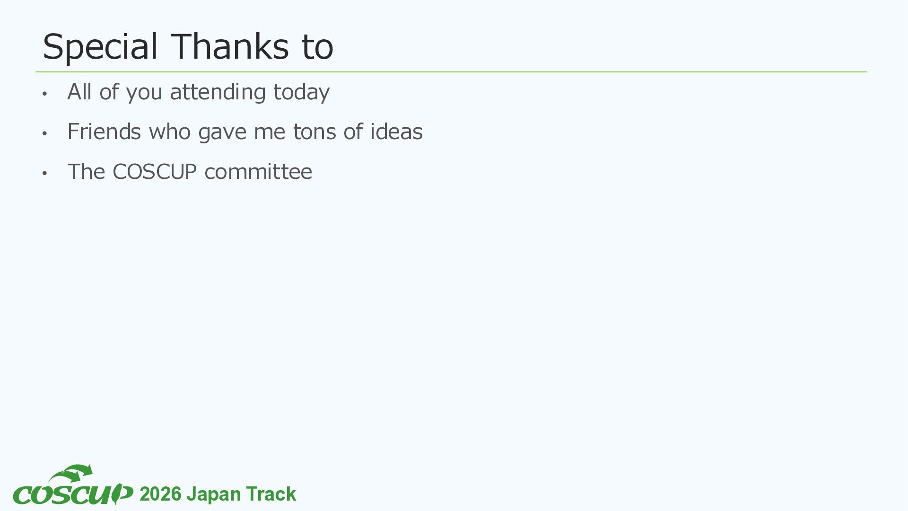Viewport: 908px width, 511px height.
Task: Click the "2026 Japan Track" footer text
Action: tap(218, 494)
